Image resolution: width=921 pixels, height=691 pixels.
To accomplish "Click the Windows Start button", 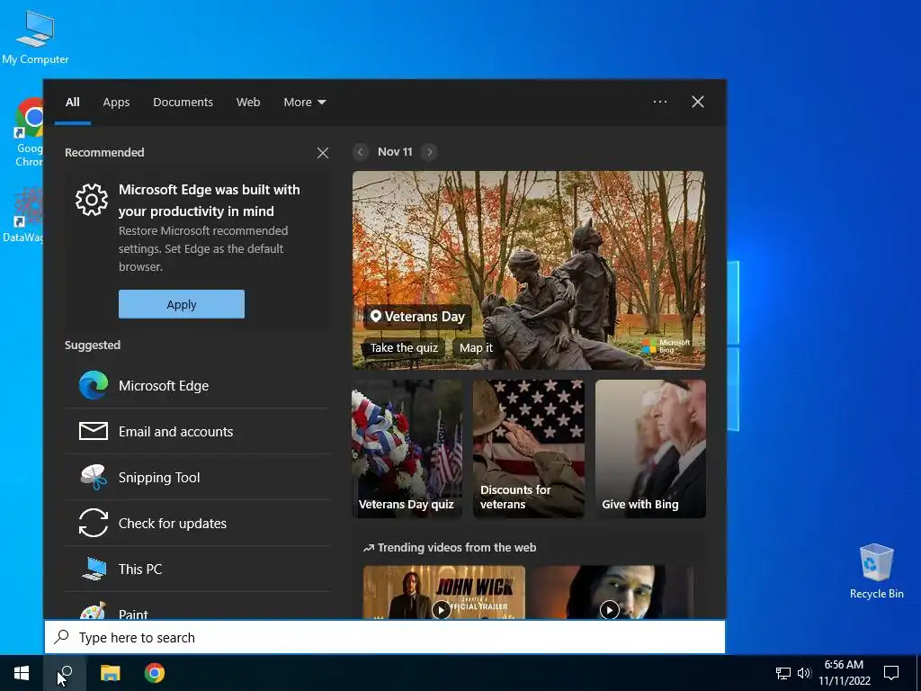I will tap(22, 673).
